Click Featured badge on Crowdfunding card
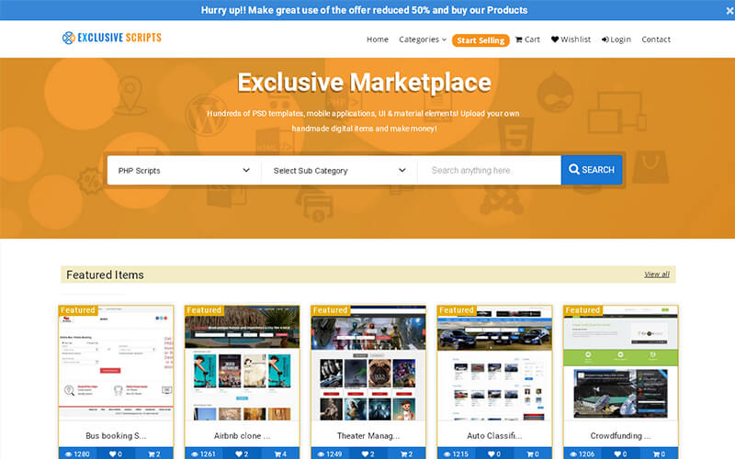This screenshot has height=459, width=735. coord(582,310)
